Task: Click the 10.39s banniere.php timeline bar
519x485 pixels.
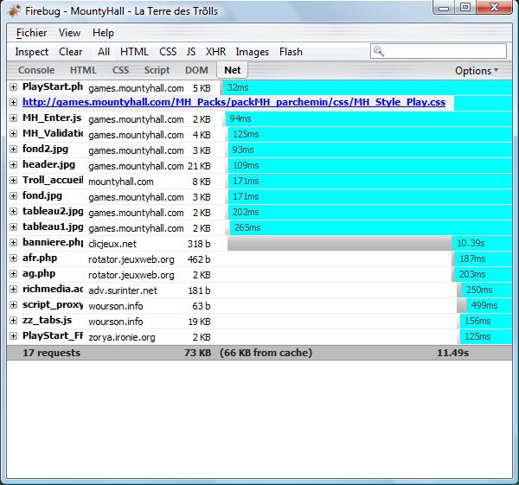Action: (339, 243)
